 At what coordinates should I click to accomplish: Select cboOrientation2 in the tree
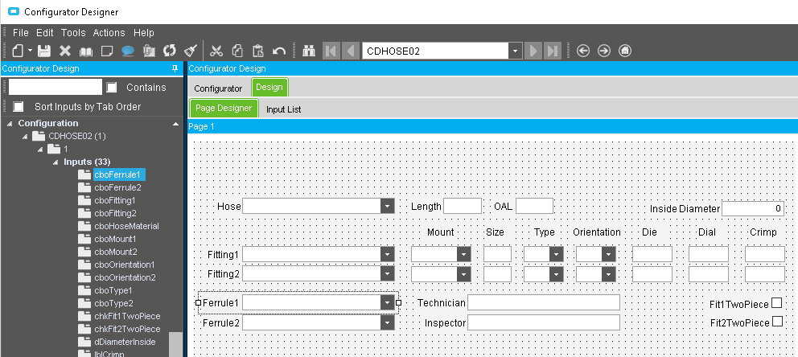pyautogui.click(x=125, y=277)
